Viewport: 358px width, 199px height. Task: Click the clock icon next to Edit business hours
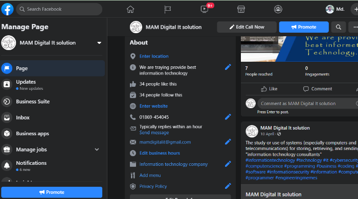[x=132, y=153]
